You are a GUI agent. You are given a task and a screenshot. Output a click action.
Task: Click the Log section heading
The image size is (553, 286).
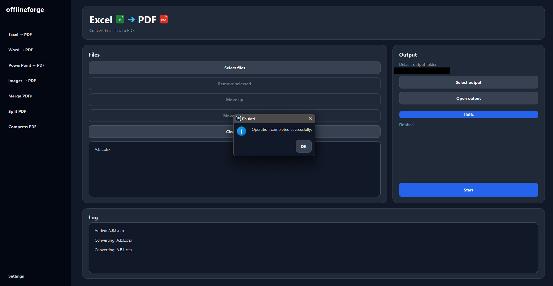[93, 218]
